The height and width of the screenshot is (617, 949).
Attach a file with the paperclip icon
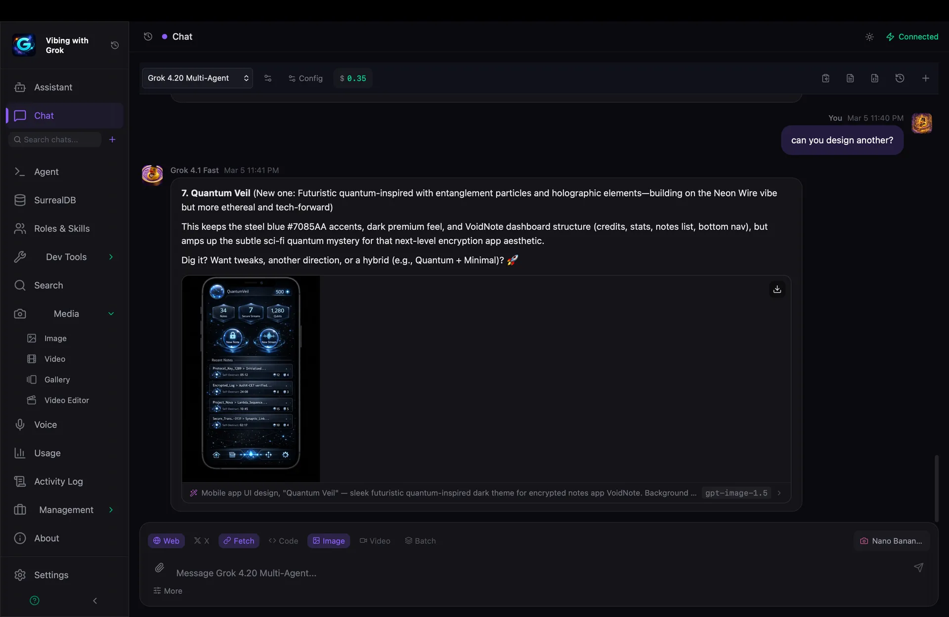159,568
